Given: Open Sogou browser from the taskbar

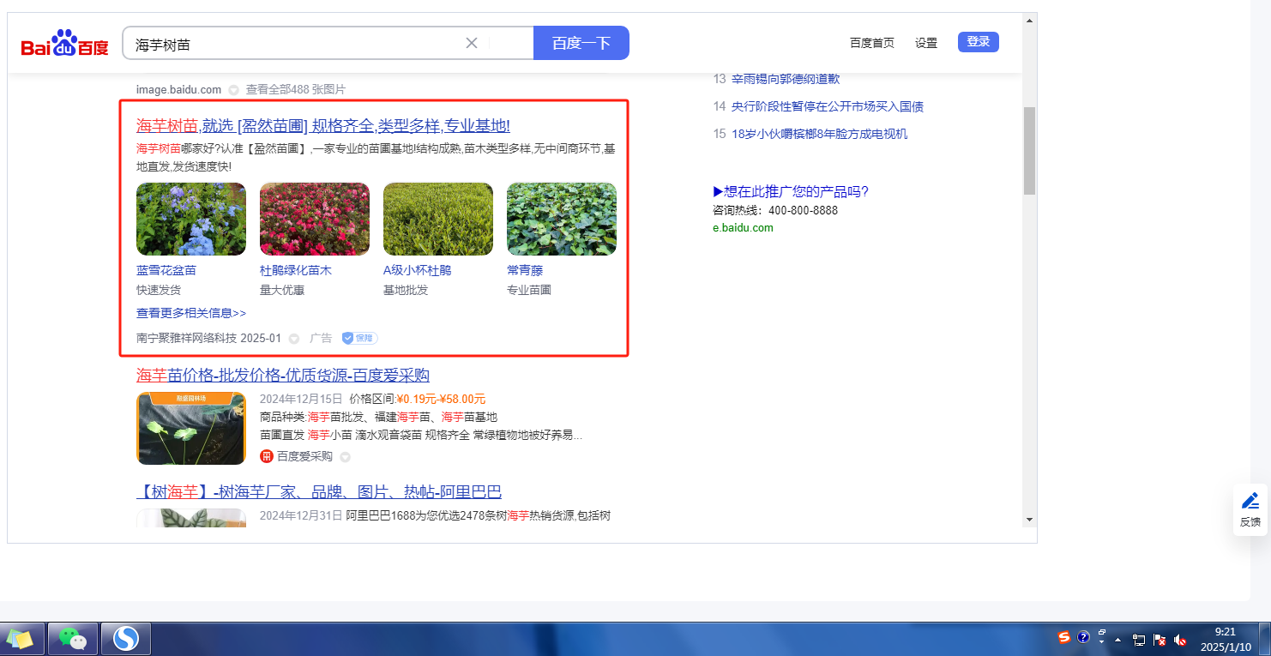Looking at the screenshot, I should (126, 639).
